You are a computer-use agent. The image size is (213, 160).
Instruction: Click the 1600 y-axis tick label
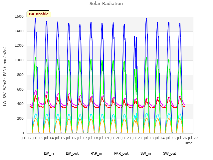(19, 17)
